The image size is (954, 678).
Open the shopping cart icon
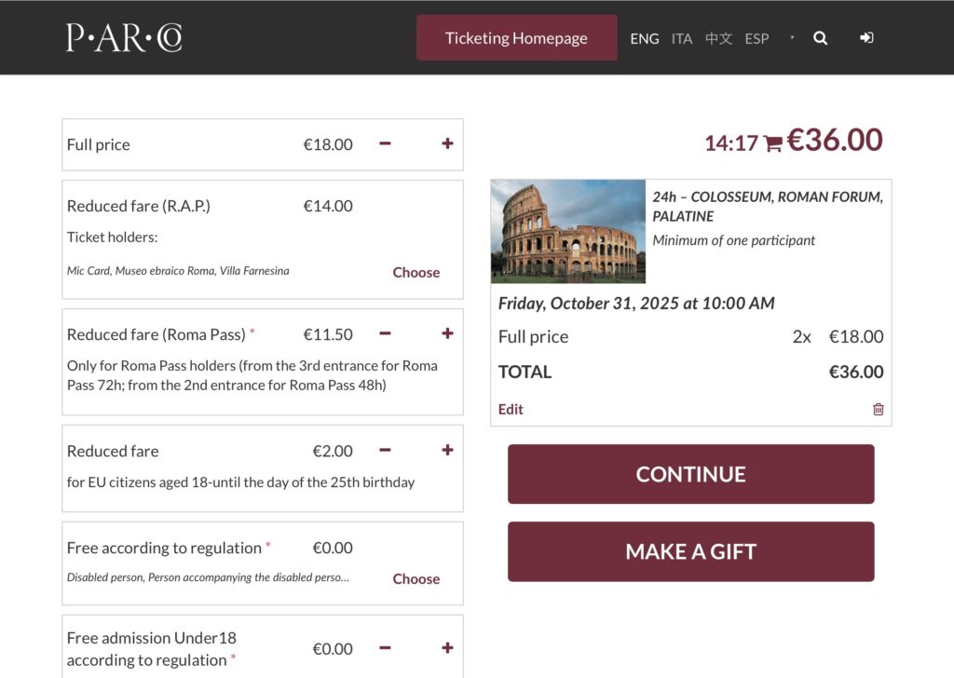tap(772, 143)
